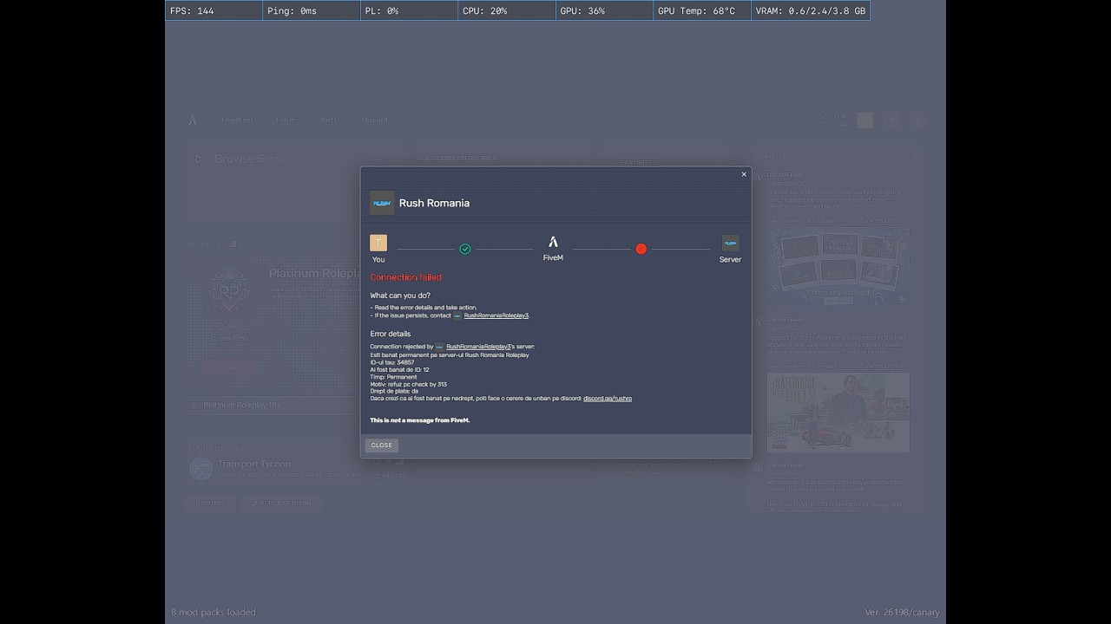Select the 'Timp: Permanent' line
The image size is (1111, 624).
[393, 377]
